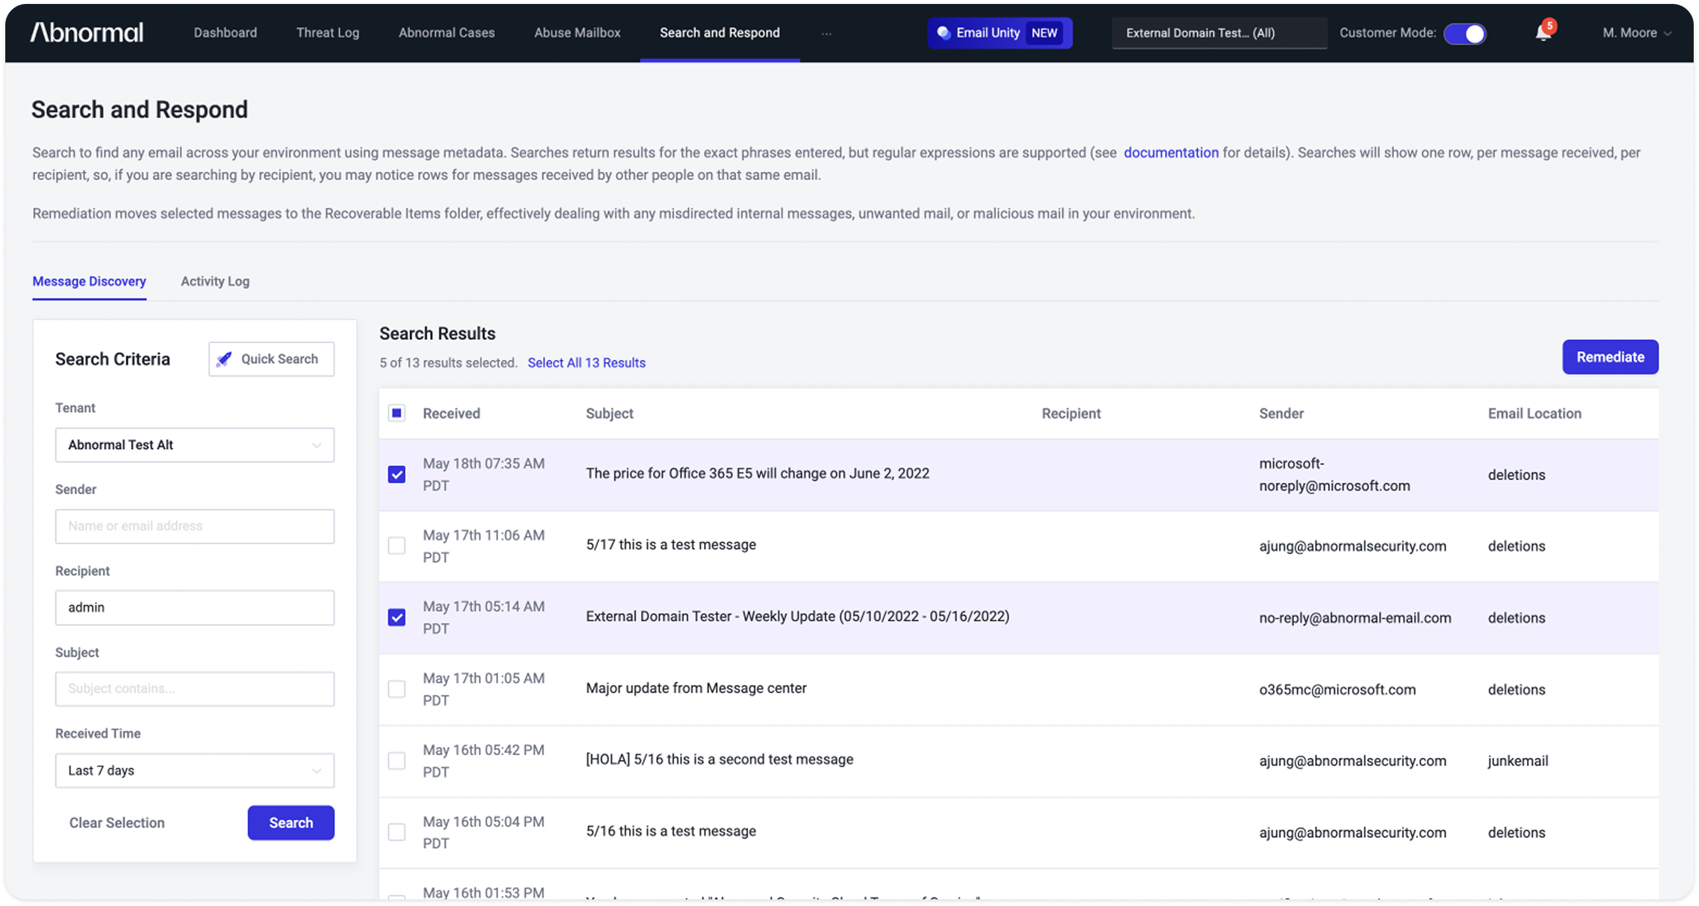
Task: Click Email Unity NEW button
Action: coord(1000,33)
